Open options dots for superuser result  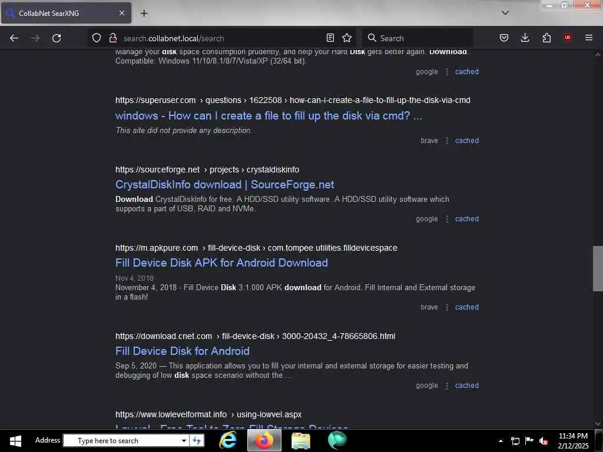pyautogui.click(x=447, y=141)
